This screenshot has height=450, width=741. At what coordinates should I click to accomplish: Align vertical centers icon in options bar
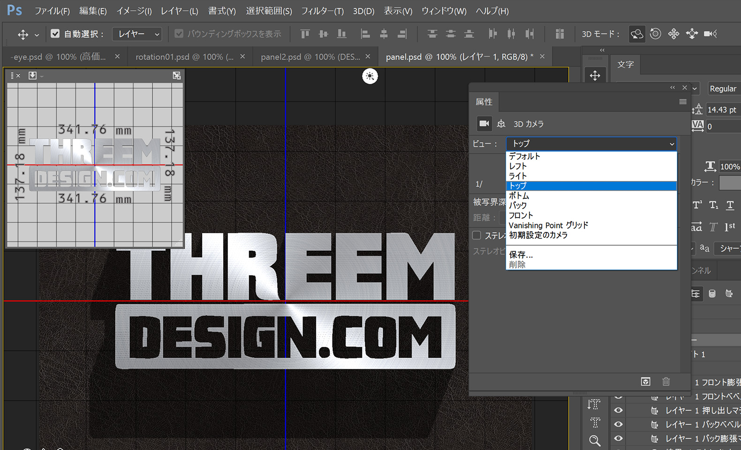point(323,34)
